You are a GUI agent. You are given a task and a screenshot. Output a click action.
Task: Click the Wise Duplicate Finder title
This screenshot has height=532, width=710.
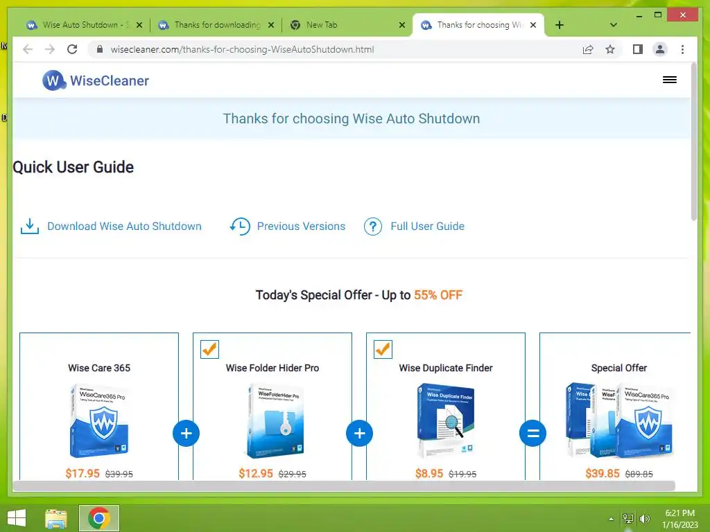point(446,368)
